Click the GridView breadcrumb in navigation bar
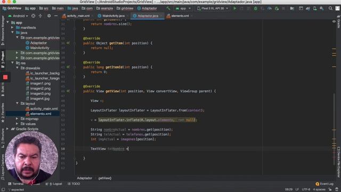 pos(12,9)
